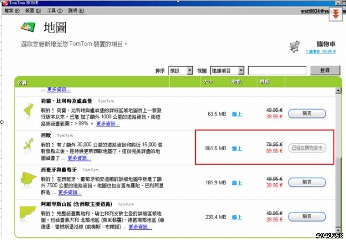This screenshot has height=240, width=346.
Task: Buy the 阿爾卑斯山區 map
Action: (x=307, y=217)
